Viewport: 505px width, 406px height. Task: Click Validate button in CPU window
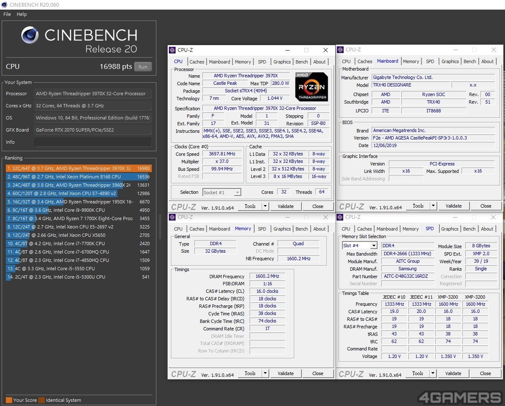(x=286, y=206)
